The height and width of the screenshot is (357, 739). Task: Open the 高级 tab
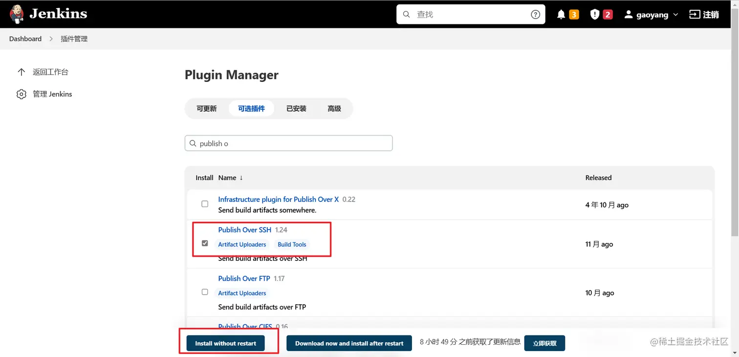click(334, 109)
